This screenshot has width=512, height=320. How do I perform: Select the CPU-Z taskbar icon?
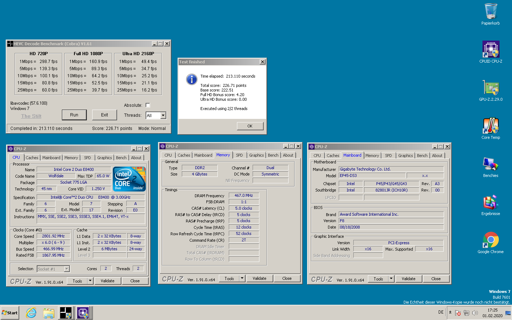(x=83, y=313)
